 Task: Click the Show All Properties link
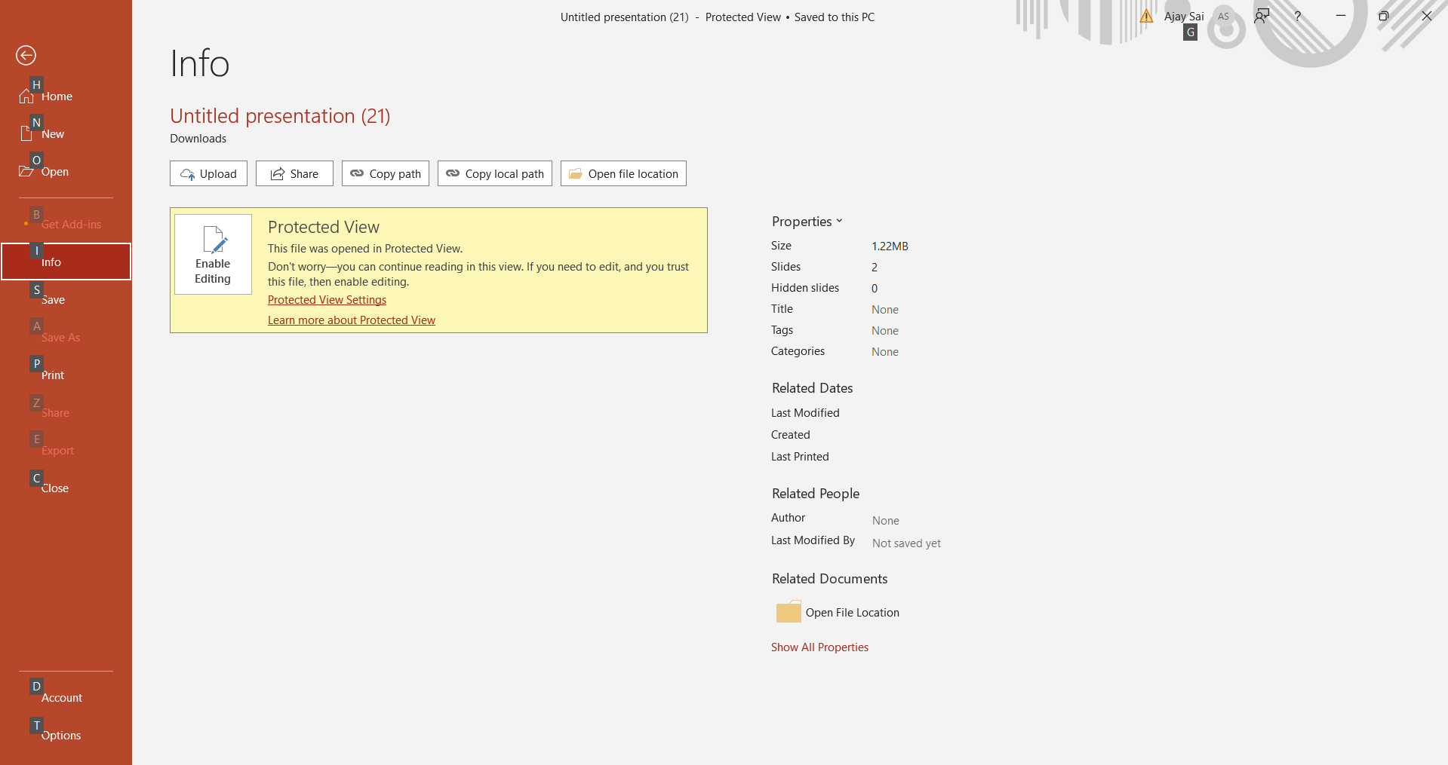click(x=819, y=647)
